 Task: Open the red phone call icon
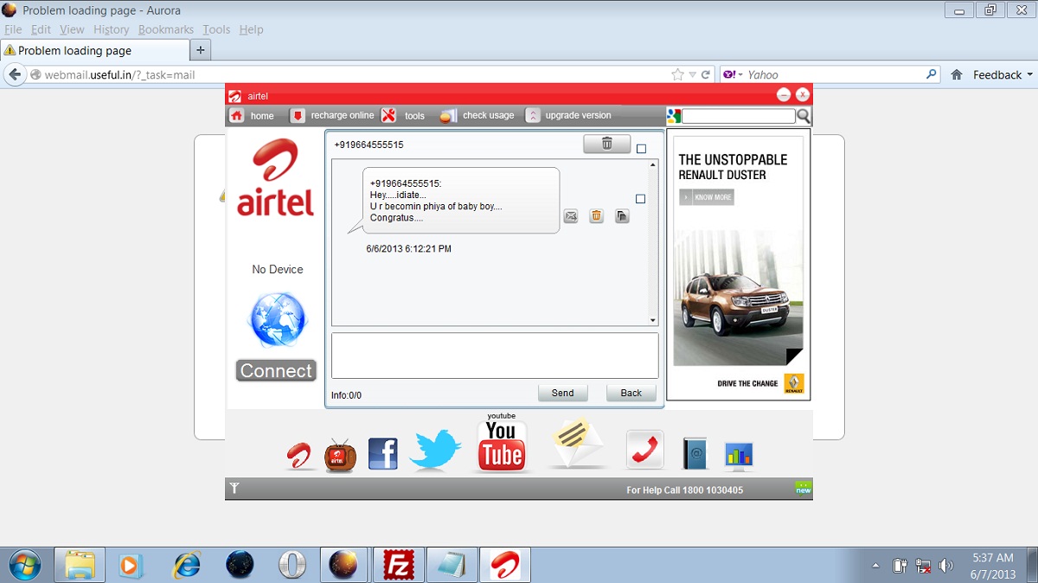(x=644, y=450)
